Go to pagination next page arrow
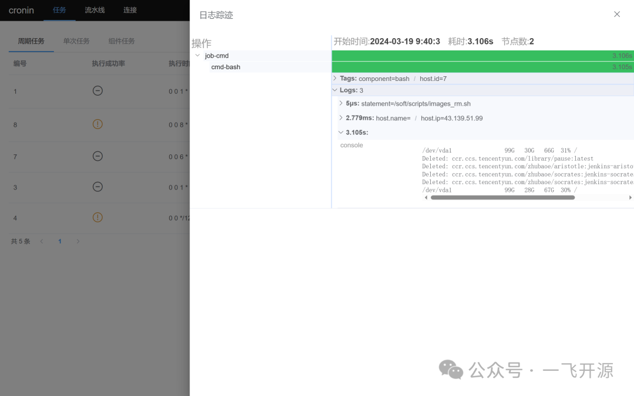The image size is (634, 396). coord(78,241)
